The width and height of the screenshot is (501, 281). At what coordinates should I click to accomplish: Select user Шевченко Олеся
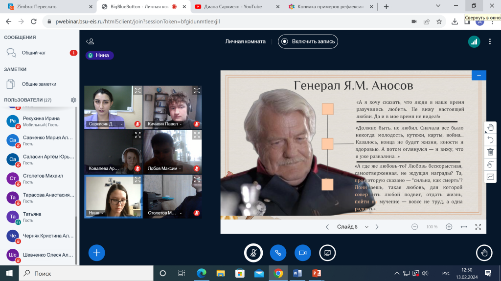point(39,255)
